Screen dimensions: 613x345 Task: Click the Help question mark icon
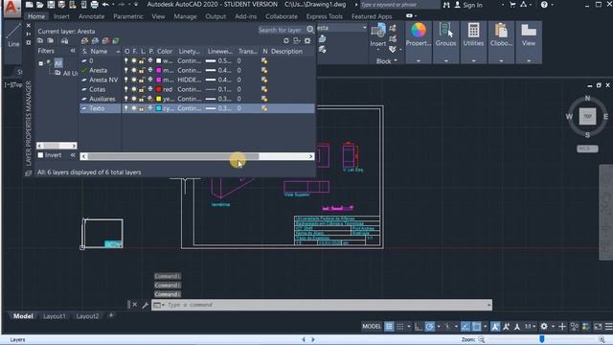click(544, 5)
